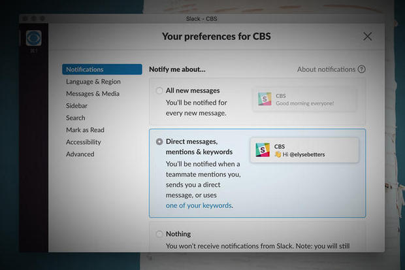
Task: Click text 'You won't receive notifications from Slack'
Action: [230, 246]
